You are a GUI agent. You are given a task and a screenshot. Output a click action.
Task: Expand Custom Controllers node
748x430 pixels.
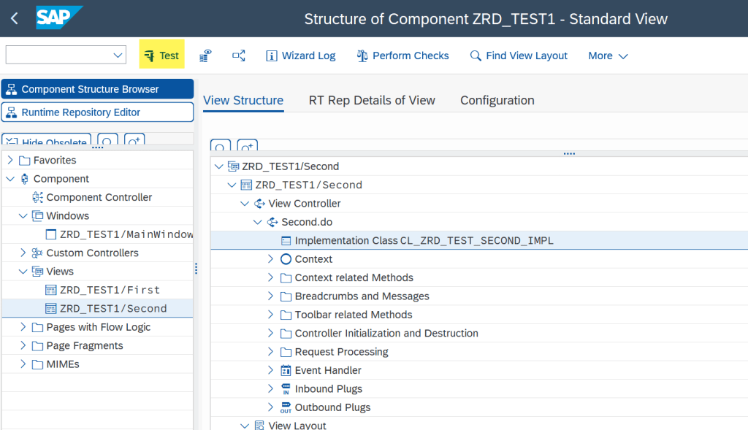[x=23, y=253]
